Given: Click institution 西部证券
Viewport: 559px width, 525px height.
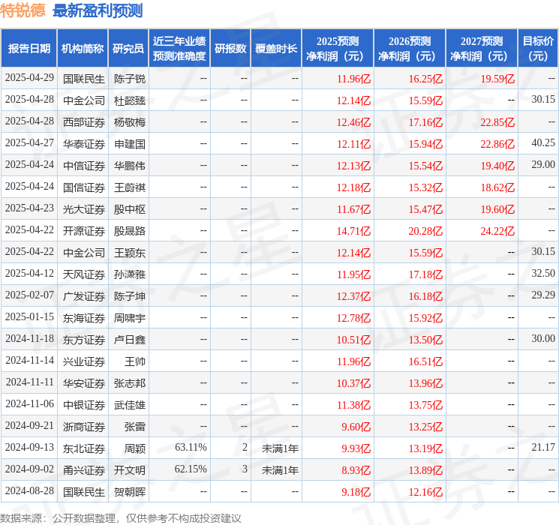Looking at the screenshot, I should (84, 122).
